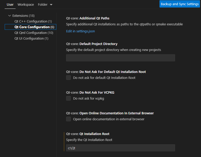The image size is (201, 157).
Task: Open the Folder tab dropdown arrow
Action: pyautogui.click(x=51, y=5)
